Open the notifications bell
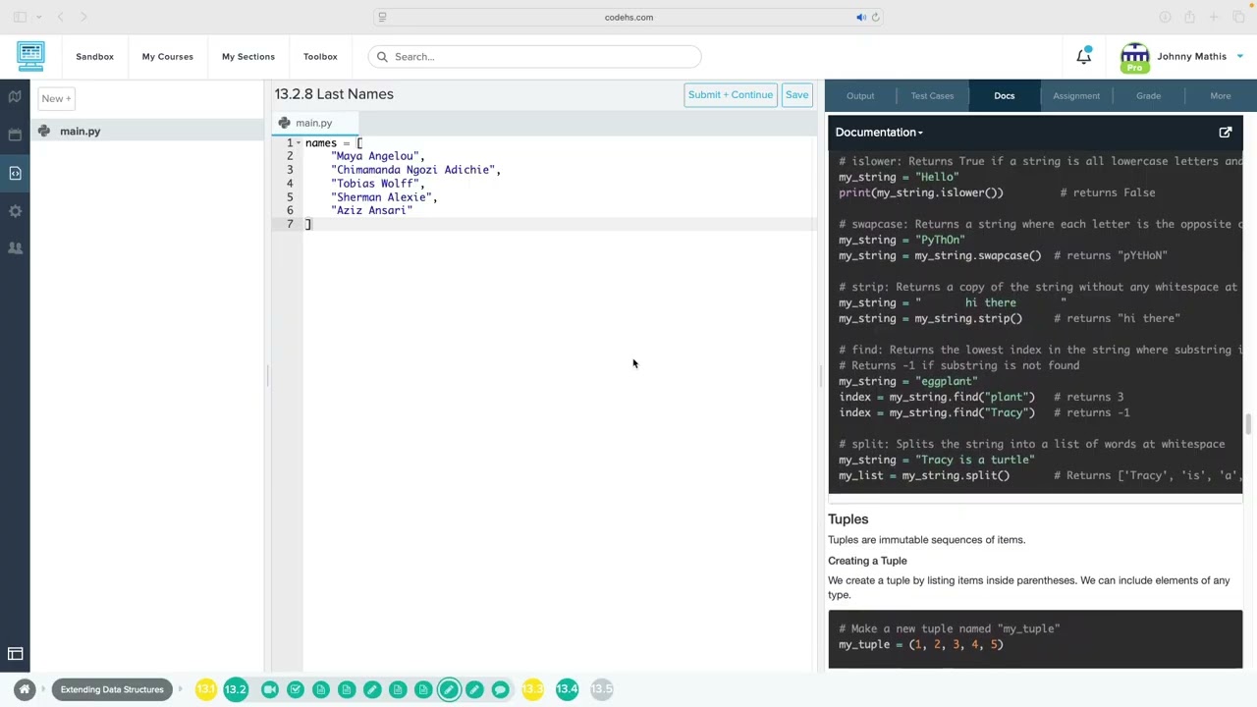 tap(1083, 56)
